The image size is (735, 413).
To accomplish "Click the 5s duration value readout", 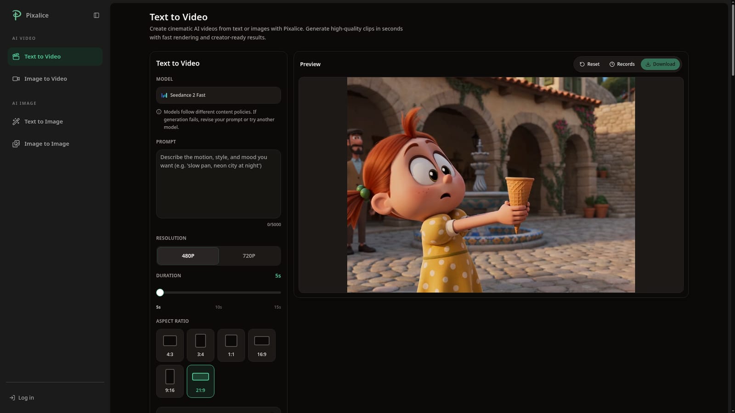I will 278,276.
